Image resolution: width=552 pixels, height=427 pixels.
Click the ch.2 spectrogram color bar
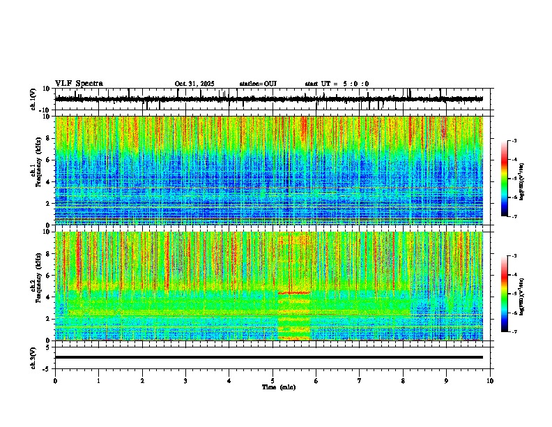(x=504, y=294)
